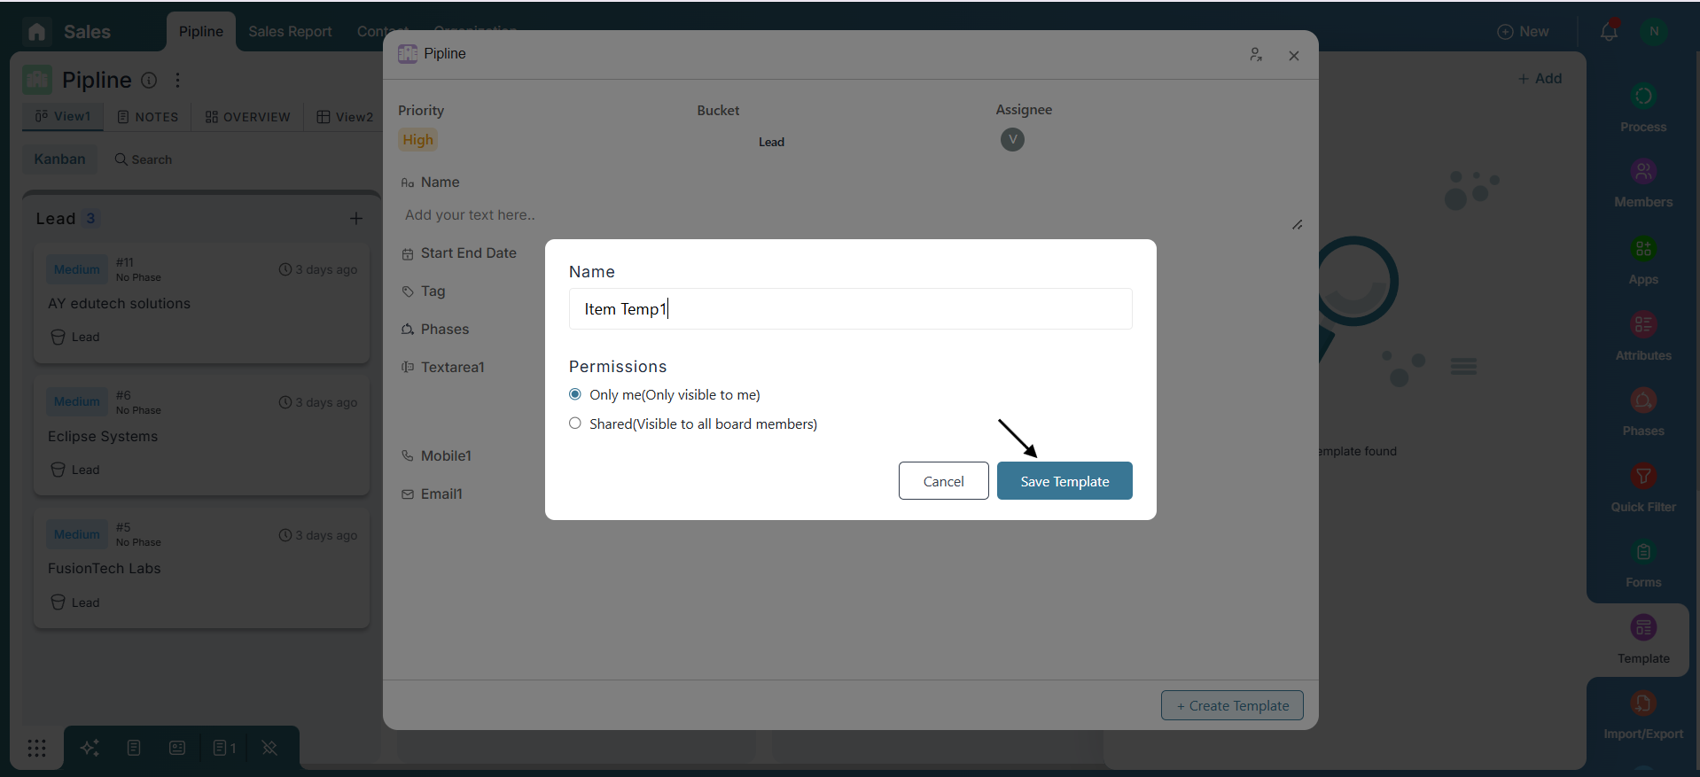Open the High priority dropdown

coord(417,140)
